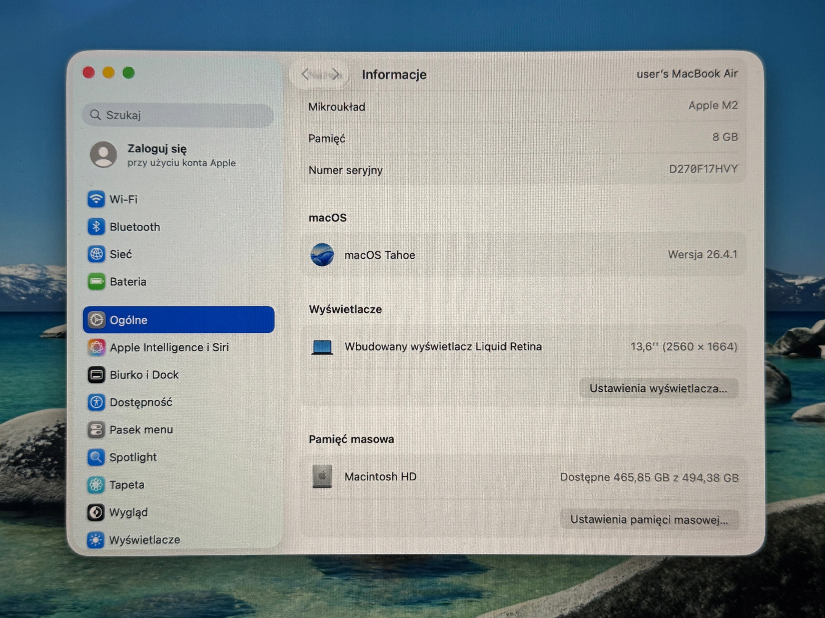The height and width of the screenshot is (618, 825).
Task: Open Apple Intelligence i Siri label
Action: point(169,347)
